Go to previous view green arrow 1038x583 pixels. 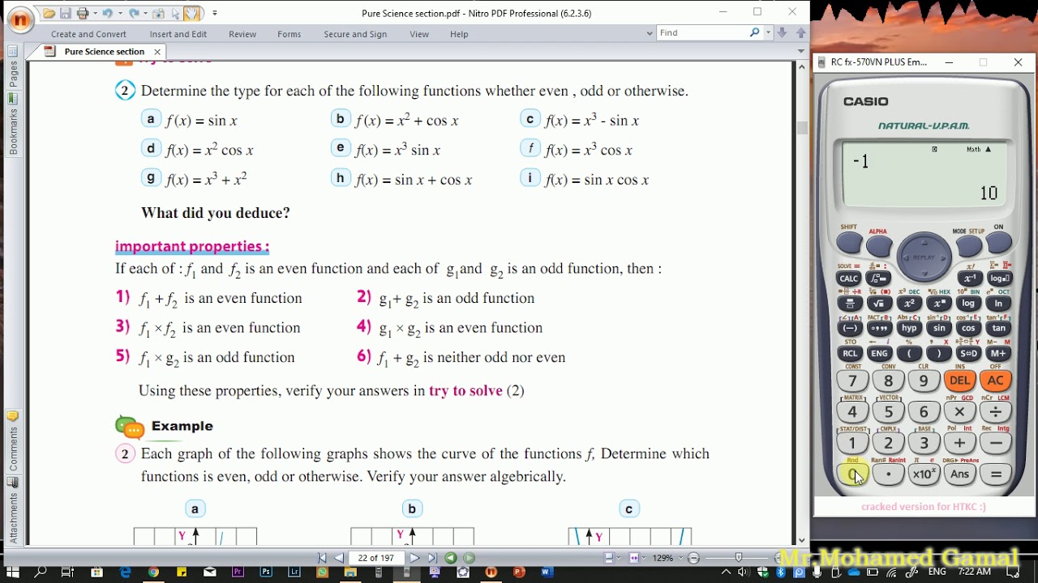pos(451,558)
